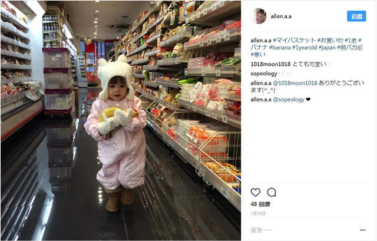This screenshot has width=377, height=241.
Task: View the 48 likes list
Action: tap(260, 204)
